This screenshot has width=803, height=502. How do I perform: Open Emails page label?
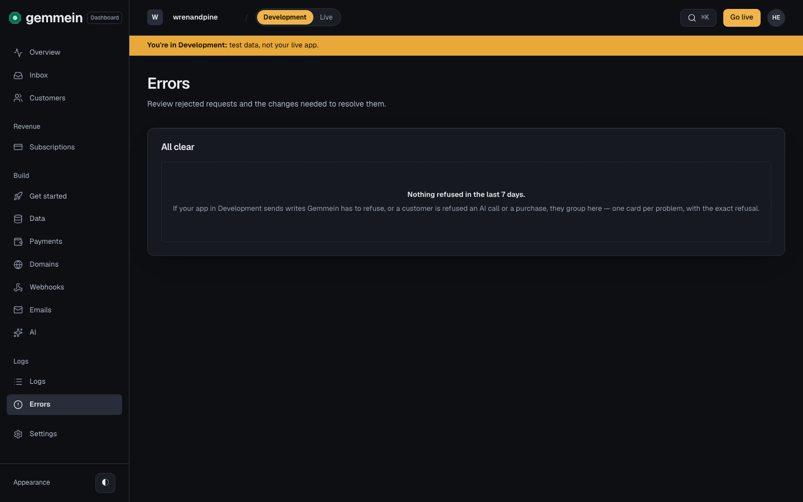(x=40, y=310)
